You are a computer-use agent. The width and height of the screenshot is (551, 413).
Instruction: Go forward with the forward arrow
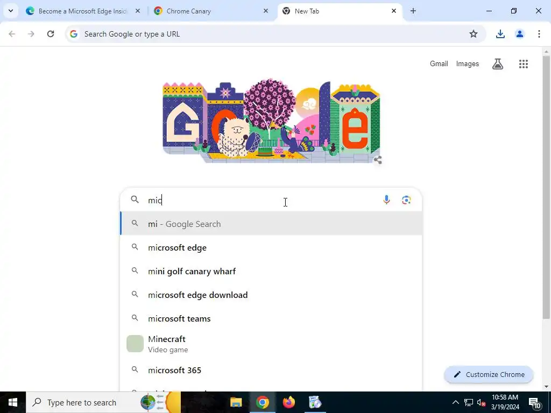point(31,34)
